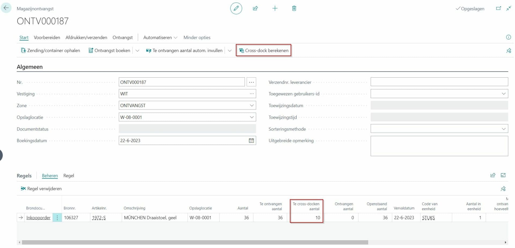Image resolution: width=515 pixels, height=248 pixels.
Task: Open row options for Inkooporder line
Action: (x=57, y=218)
